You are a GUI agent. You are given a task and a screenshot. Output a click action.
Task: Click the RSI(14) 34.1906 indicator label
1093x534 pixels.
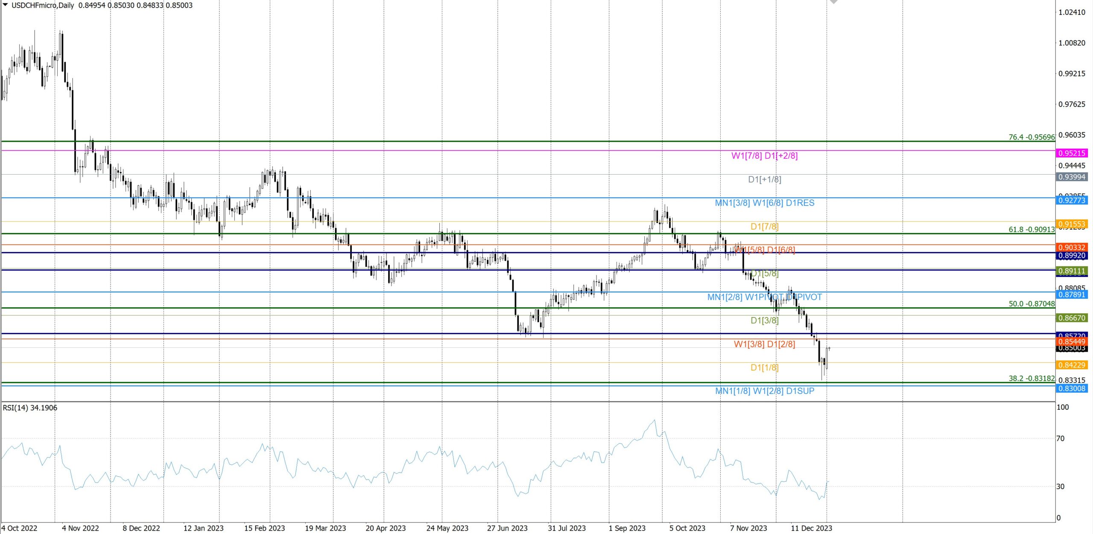coord(30,408)
